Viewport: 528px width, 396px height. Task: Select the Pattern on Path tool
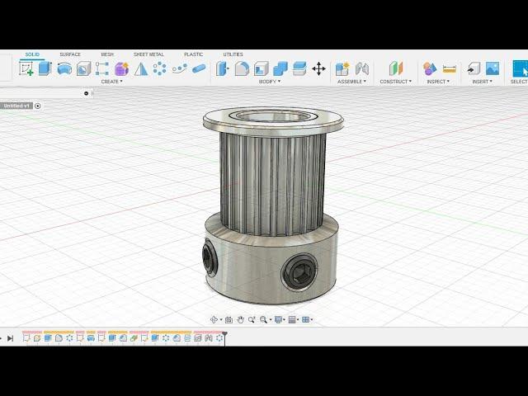tap(180, 68)
